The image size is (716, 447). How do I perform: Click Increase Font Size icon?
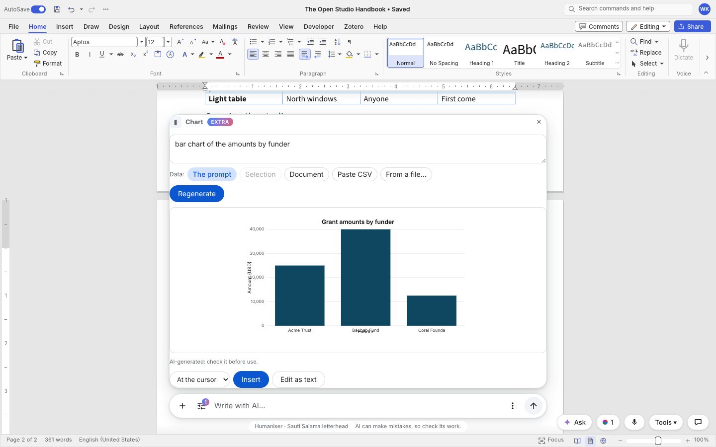180,42
